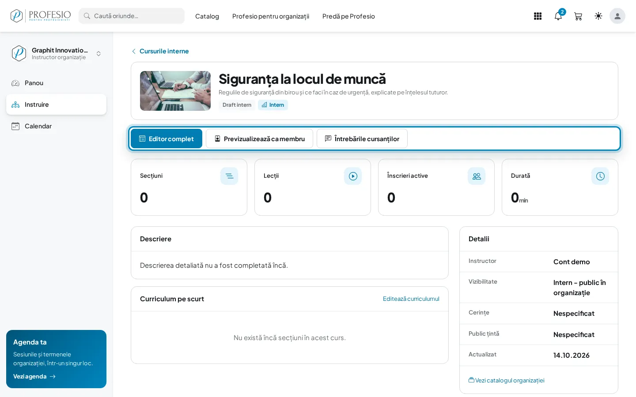Open the apps grid icon
Viewport: 636px width, 397px height.
(538, 16)
